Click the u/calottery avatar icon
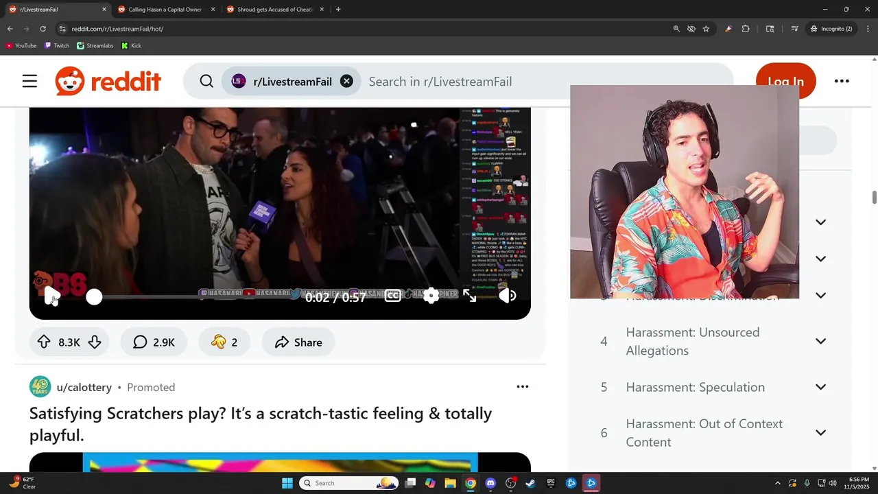The width and height of the screenshot is (878, 494). [40, 386]
